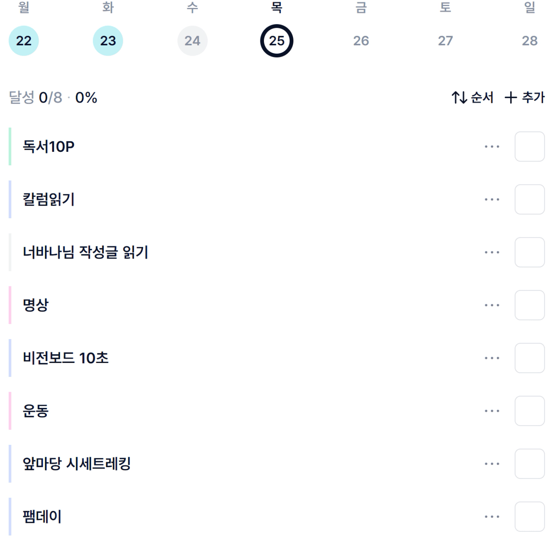Select Monday the 22nd
The height and width of the screenshot is (551, 557).
[24, 41]
